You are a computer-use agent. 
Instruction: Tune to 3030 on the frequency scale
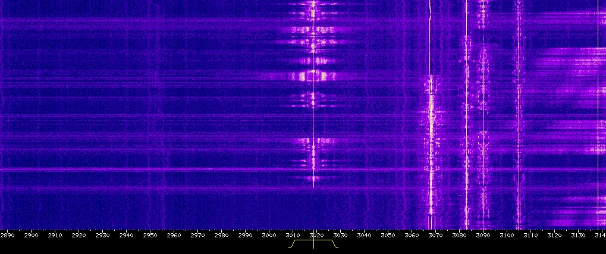pos(340,235)
